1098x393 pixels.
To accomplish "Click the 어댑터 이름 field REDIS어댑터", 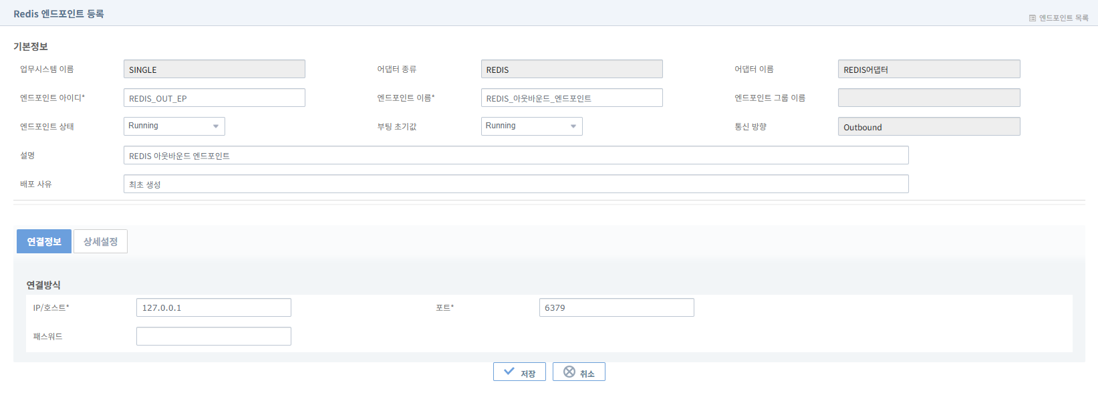I will (x=929, y=69).
